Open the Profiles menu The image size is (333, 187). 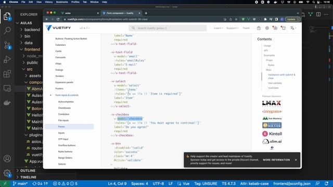75,2
